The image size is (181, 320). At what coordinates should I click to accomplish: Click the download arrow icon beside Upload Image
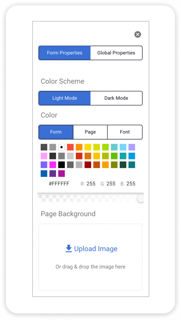pyautogui.click(x=68, y=248)
